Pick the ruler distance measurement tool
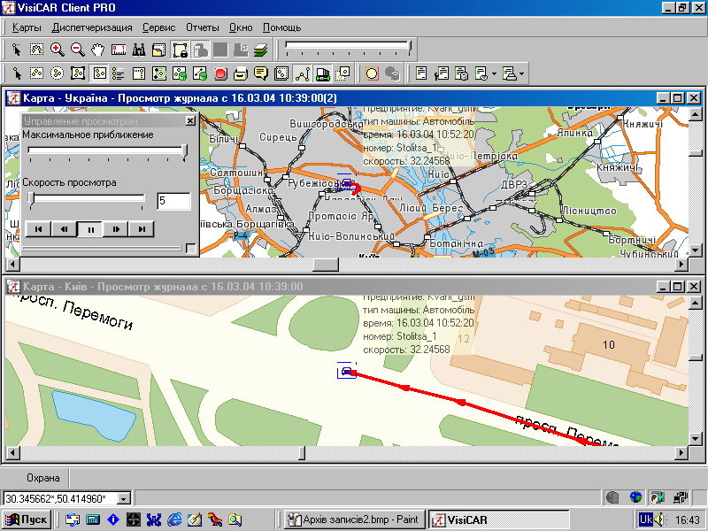Image resolution: width=708 pixels, height=531 pixels. pyautogui.click(x=119, y=50)
